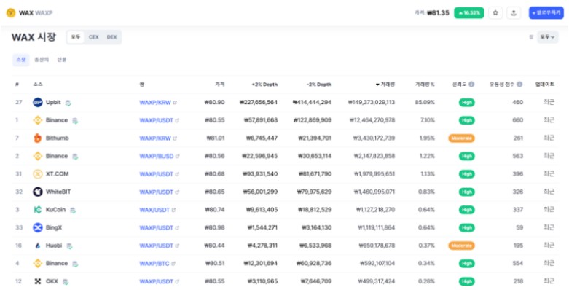Click the Binance logo in WAXP/BTC row

[38, 263]
